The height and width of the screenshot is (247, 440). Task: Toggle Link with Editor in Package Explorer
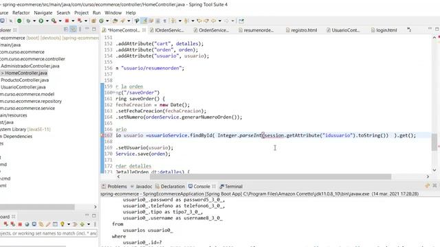point(73,29)
